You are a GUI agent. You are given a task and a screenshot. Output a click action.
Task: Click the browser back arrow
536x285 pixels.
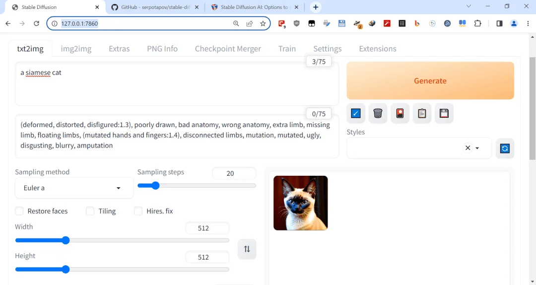pyautogui.click(x=8, y=24)
